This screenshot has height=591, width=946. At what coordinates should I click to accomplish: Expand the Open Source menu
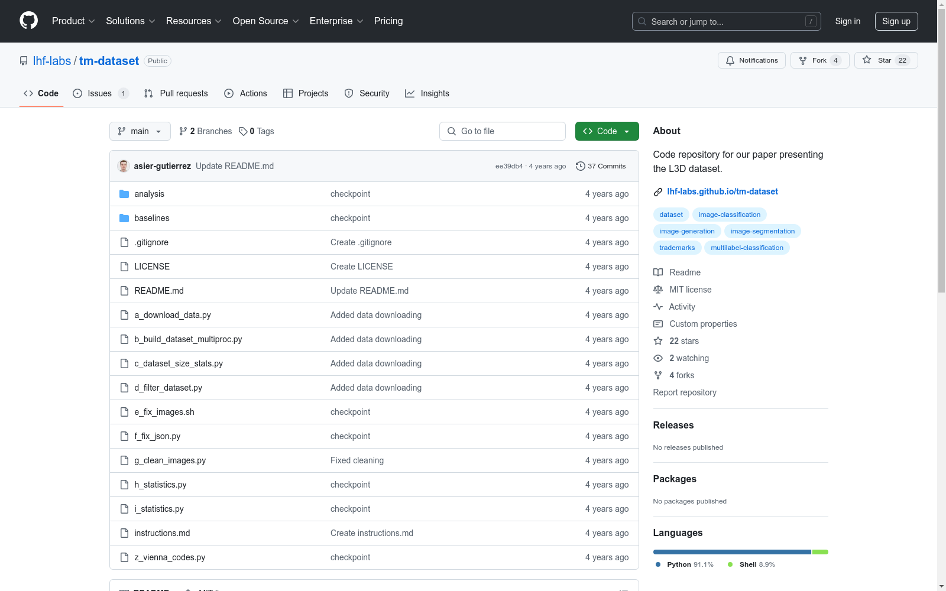pyautogui.click(x=266, y=21)
